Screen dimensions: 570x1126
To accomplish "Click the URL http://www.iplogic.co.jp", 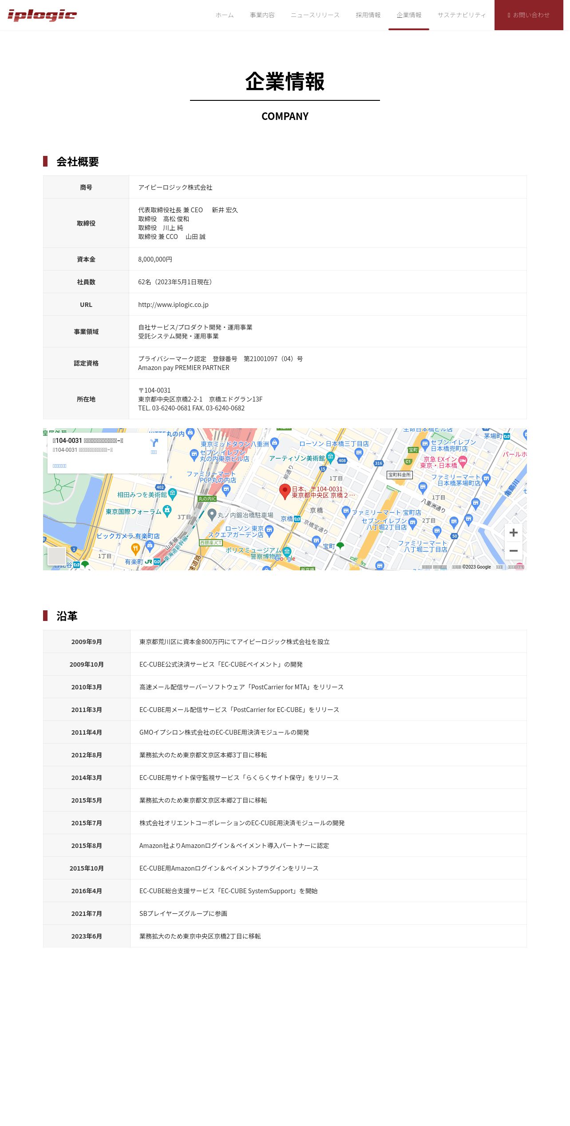I will point(173,305).
